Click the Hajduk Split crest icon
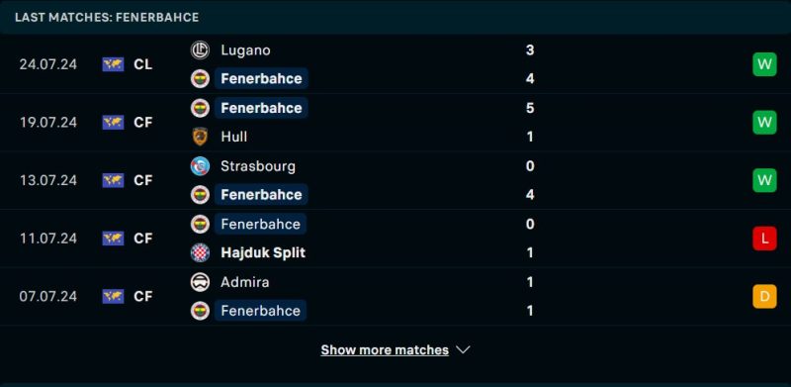The image size is (791, 387). pyautogui.click(x=200, y=252)
